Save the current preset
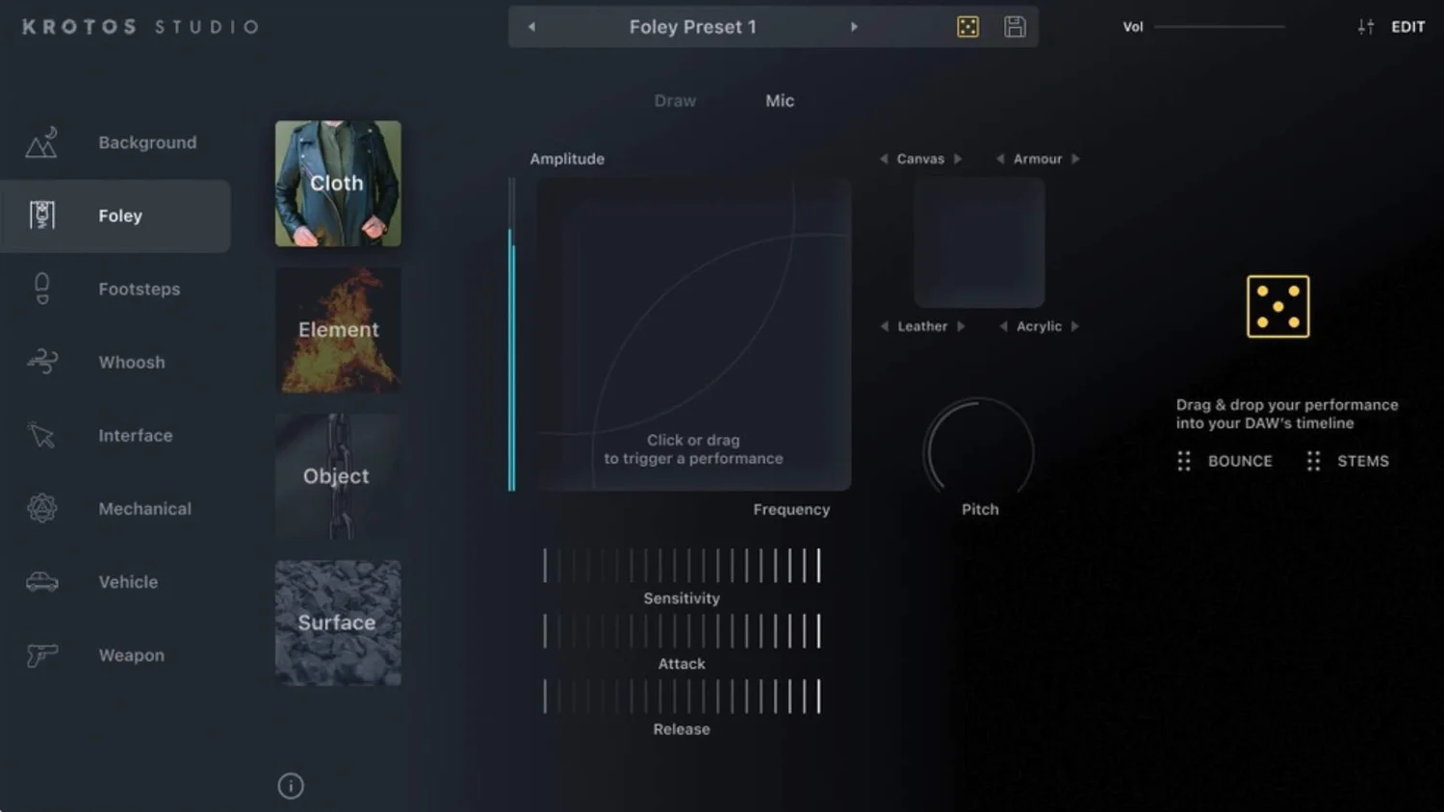The height and width of the screenshot is (812, 1444). tap(1014, 26)
